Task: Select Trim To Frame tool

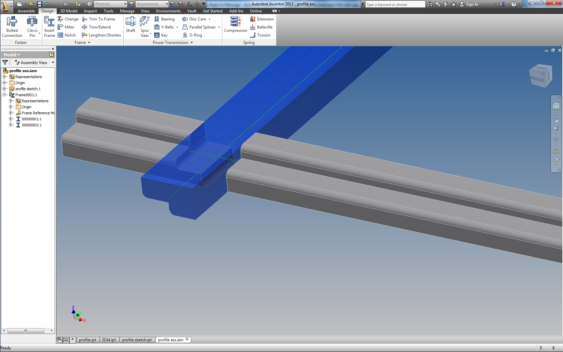Action: tap(99, 19)
